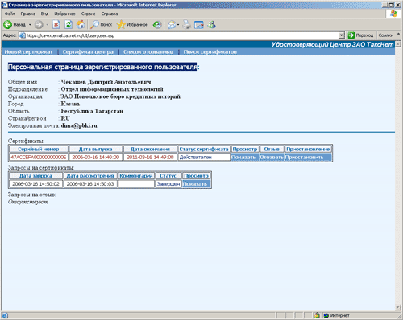This screenshot has height=320, width=403.
Task: Click the serial number 47ACCEFA00000000000E cell
Action: click(39, 158)
